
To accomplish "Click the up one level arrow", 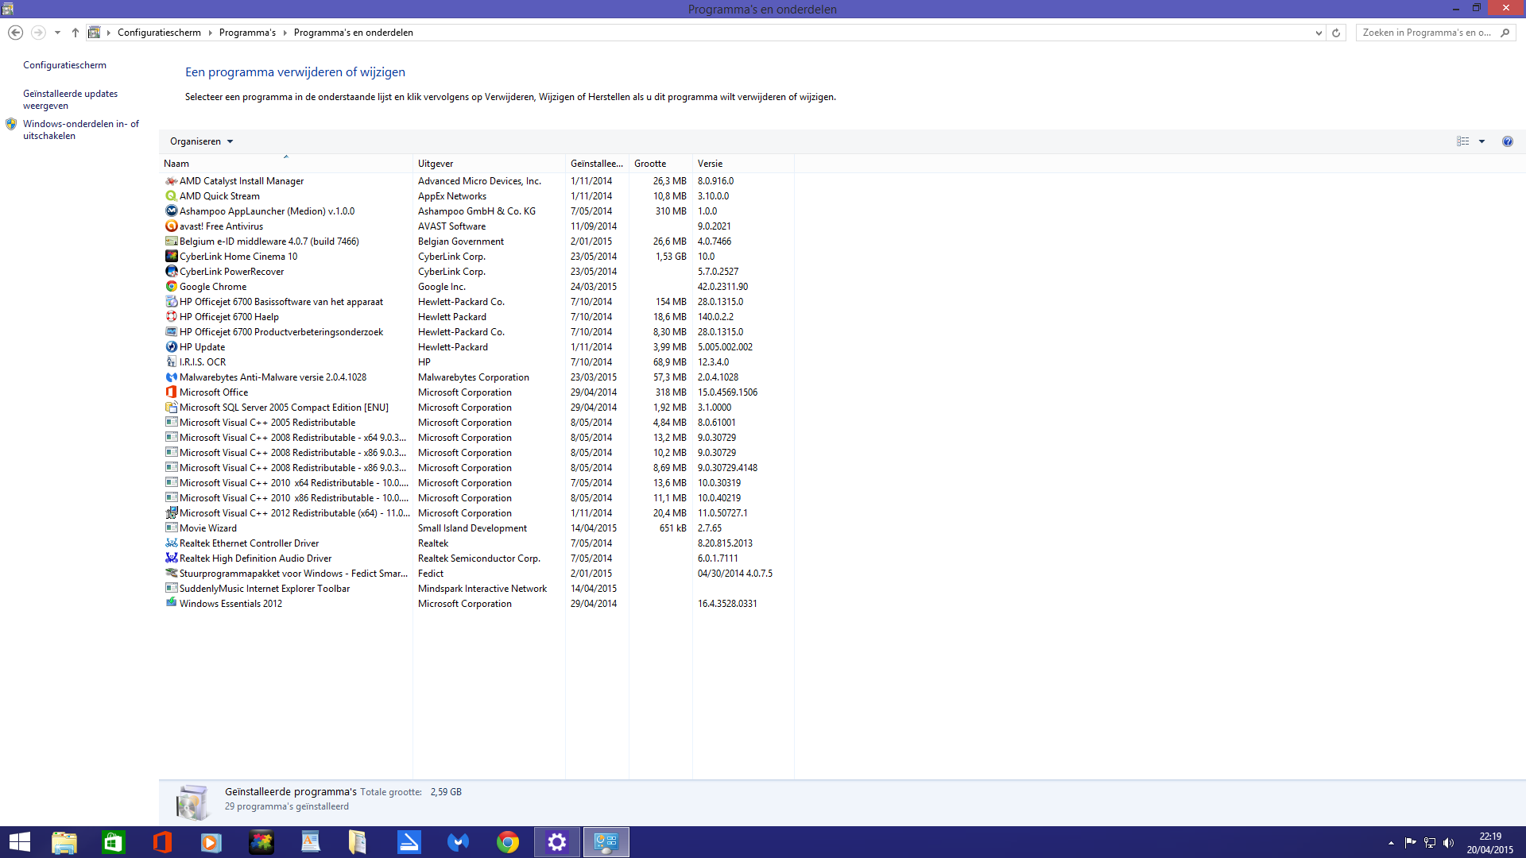I will click(x=76, y=33).
